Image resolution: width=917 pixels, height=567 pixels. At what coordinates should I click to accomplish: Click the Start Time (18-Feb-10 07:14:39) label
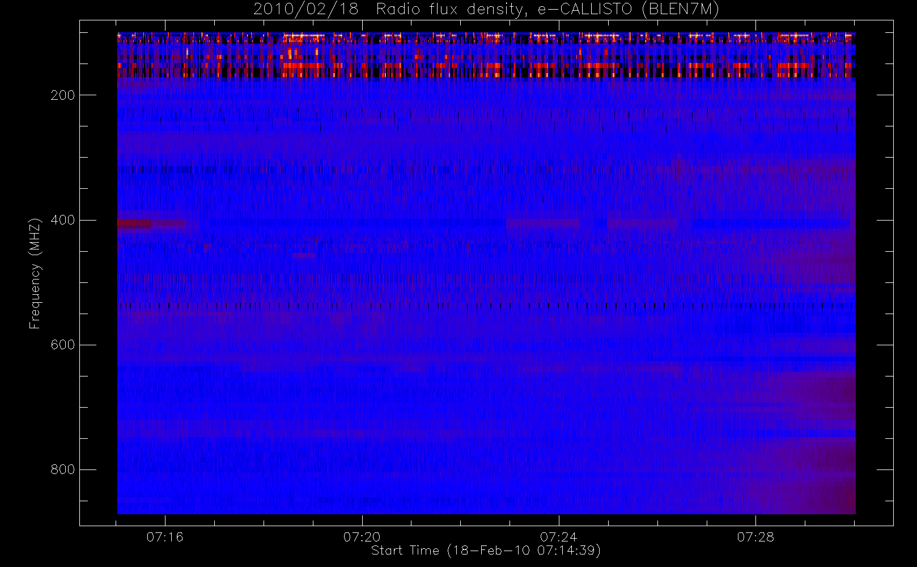(486, 551)
